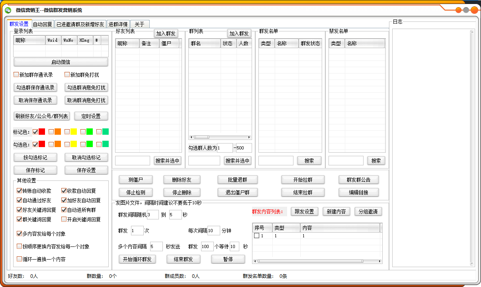The height and width of the screenshot is (287, 481).
Task: Click 搜索 button under 禁发名单
Action: pyautogui.click(x=376, y=161)
